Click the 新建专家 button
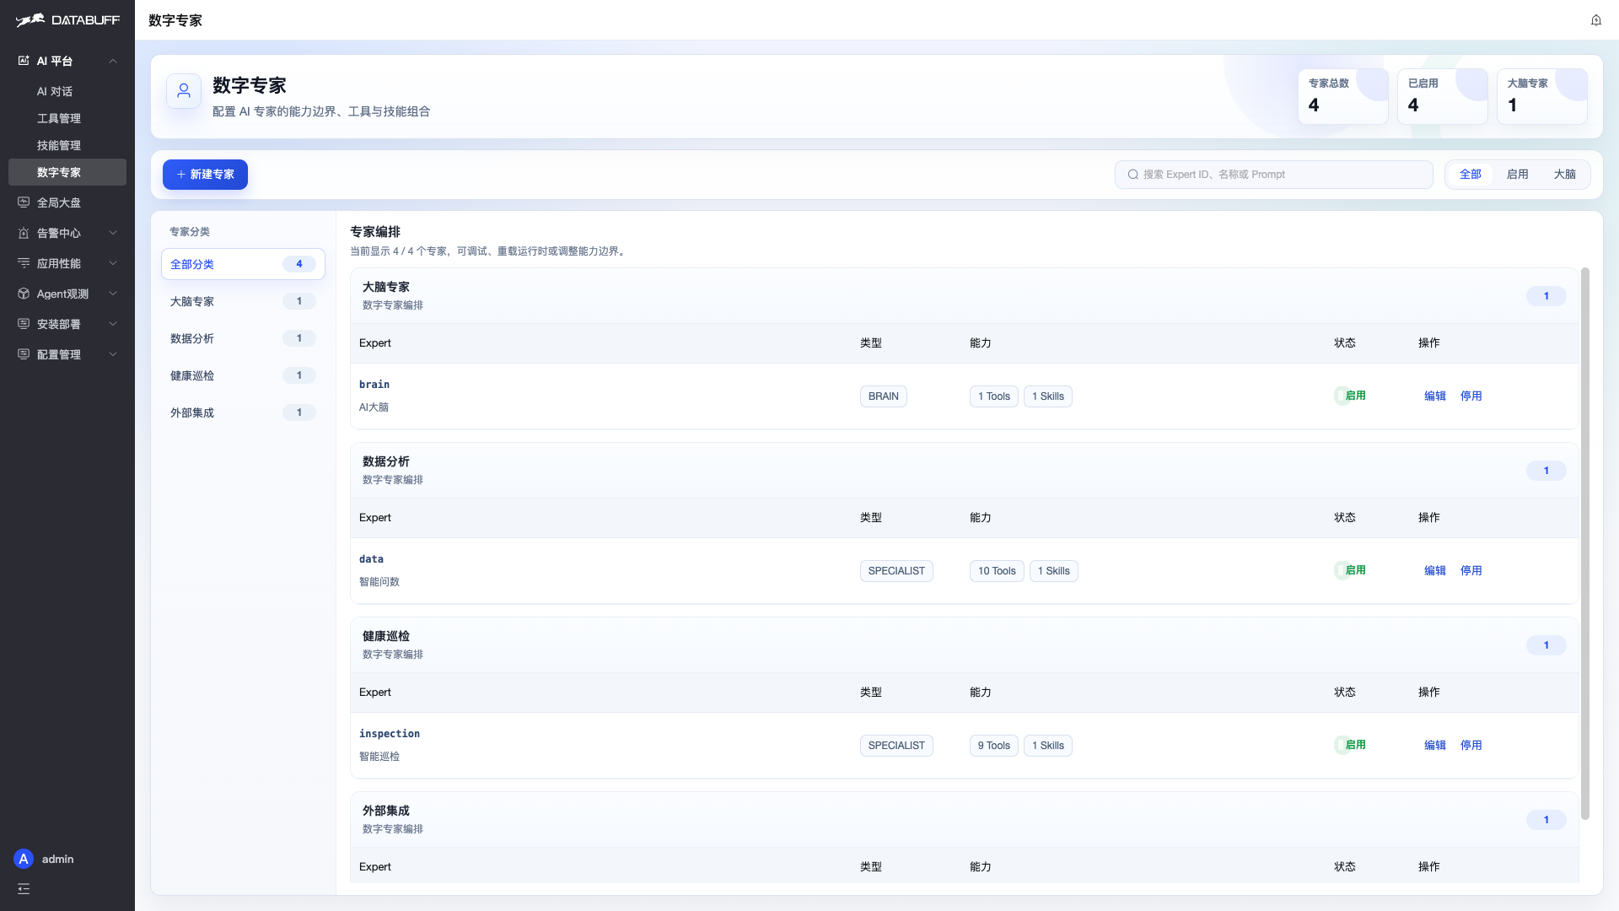 pos(205,175)
